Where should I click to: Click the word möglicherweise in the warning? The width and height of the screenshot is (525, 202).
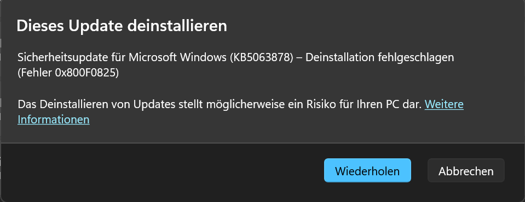point(247,105)
